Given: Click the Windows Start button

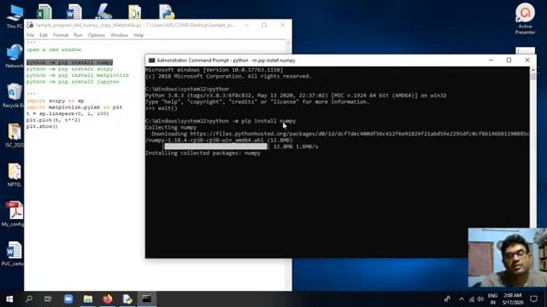Looking at the screenshot, I should click(9, 299).
